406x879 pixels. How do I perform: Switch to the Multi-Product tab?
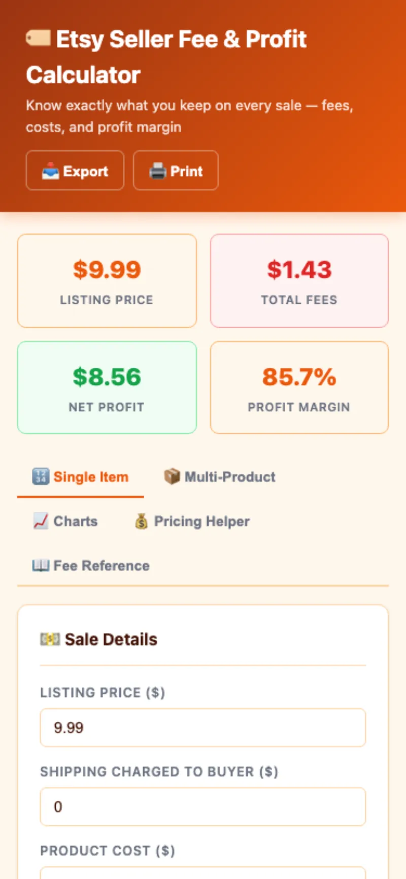click(220, 477)
